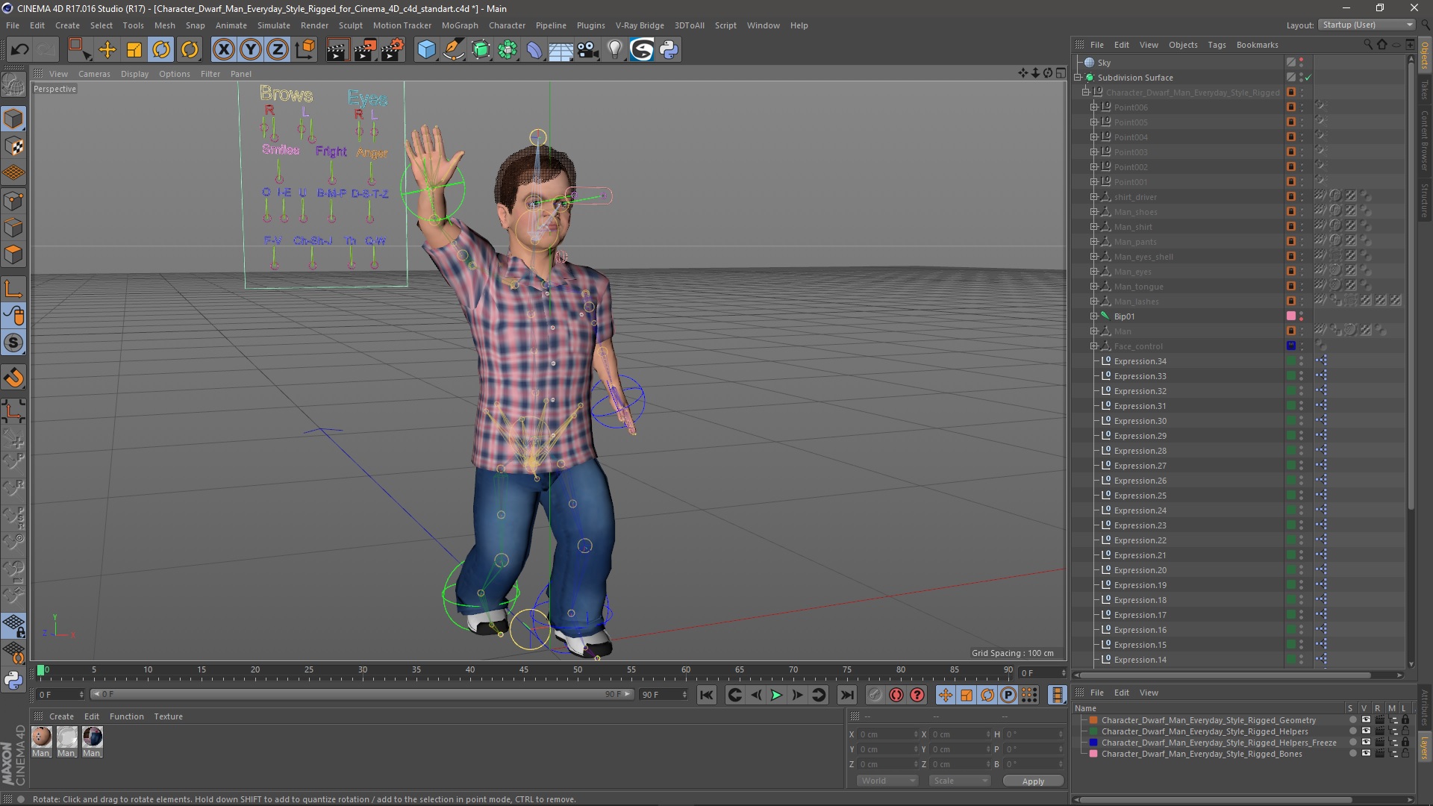1433x806 pixels.
Task: Toggle visibility of Rigged_Bones layer
Action: (1366, 754)
